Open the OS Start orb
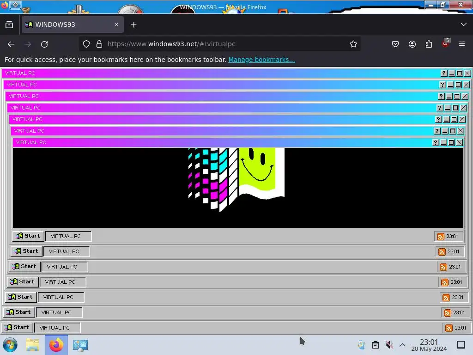Image resolution: width=473 pixels, height=355 pixels. [x=10, y=345]
